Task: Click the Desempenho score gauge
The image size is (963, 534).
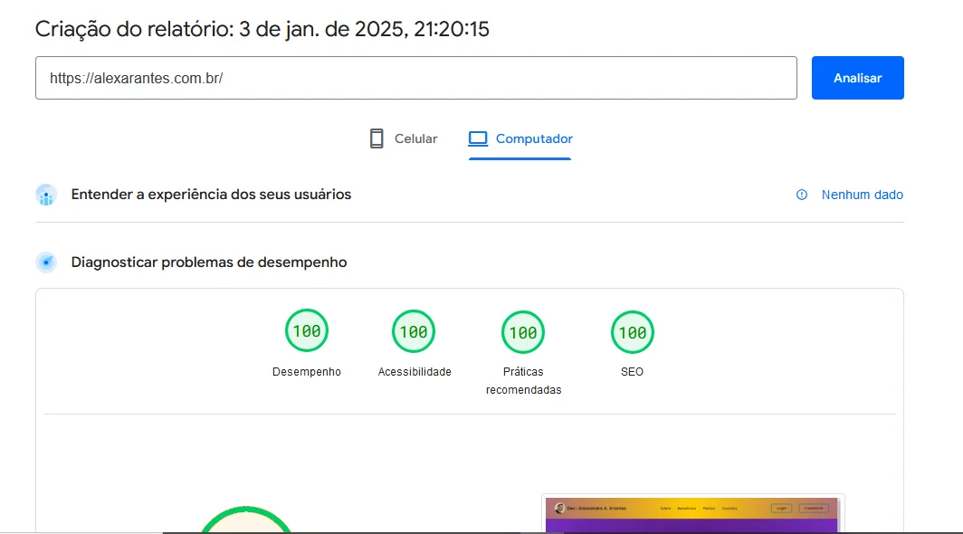Action: pyautogui.click(x=307, y=331)
